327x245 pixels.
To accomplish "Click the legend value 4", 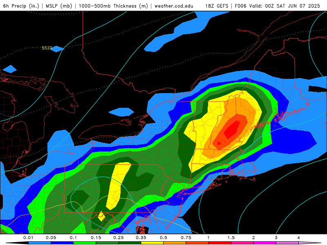I will click(x=299, y=238).
